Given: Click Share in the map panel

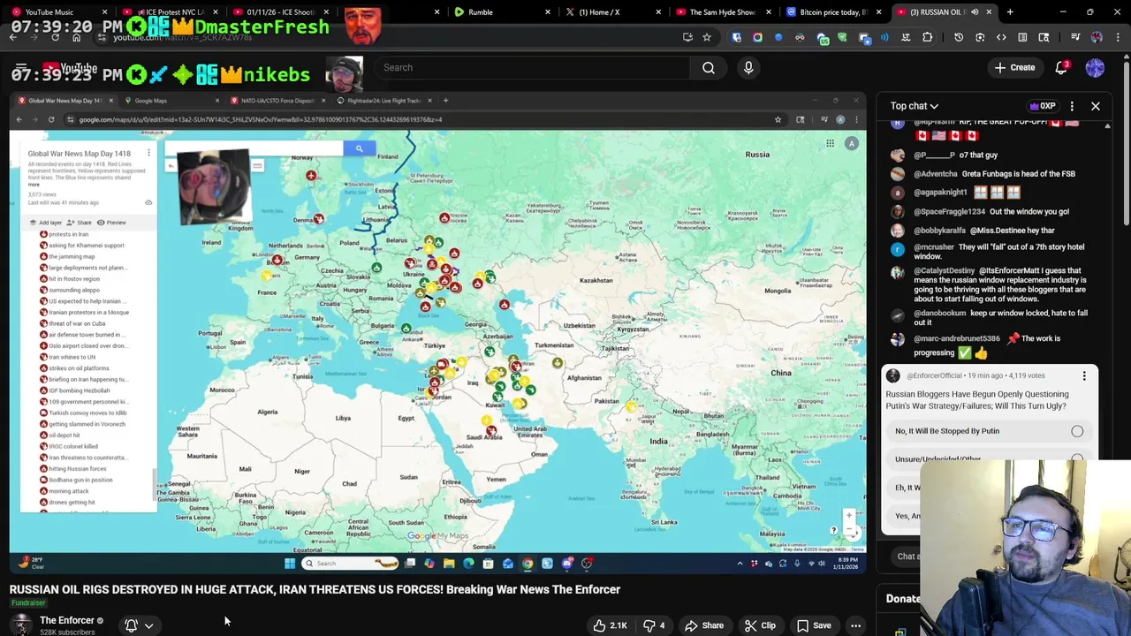Looking at the screenshot, I should point(80,223).
